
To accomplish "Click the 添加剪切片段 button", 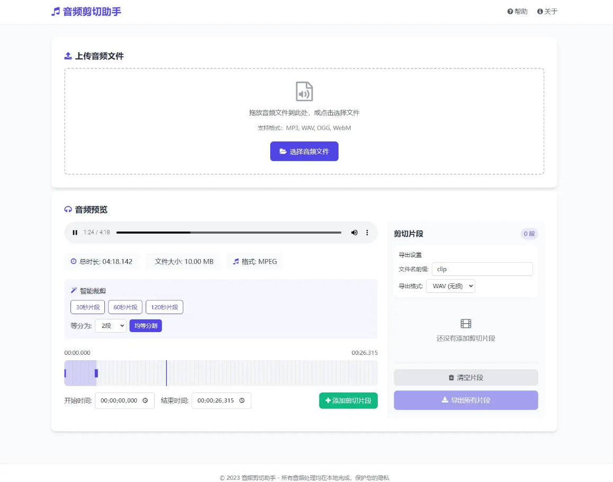I will [x=348, y=401].
